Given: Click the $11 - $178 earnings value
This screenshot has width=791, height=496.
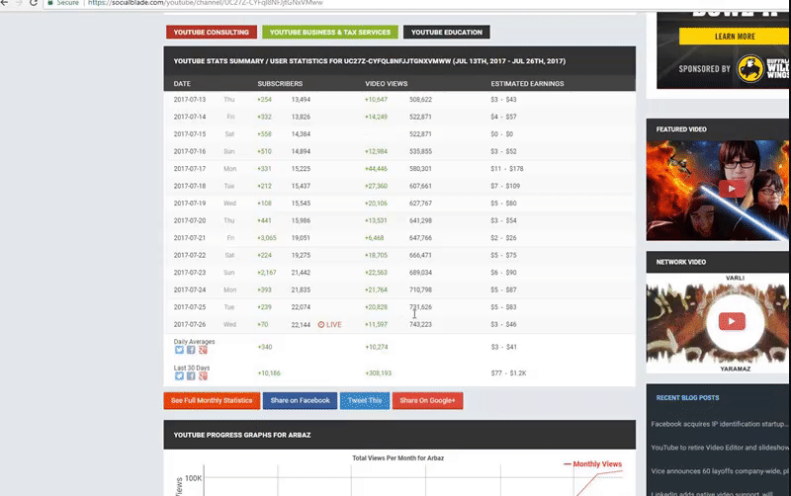Looking at the screenshot, I should (507, 169).
